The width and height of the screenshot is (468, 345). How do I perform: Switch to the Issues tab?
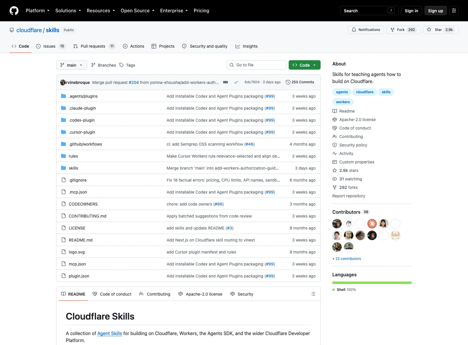pos(51,46)
